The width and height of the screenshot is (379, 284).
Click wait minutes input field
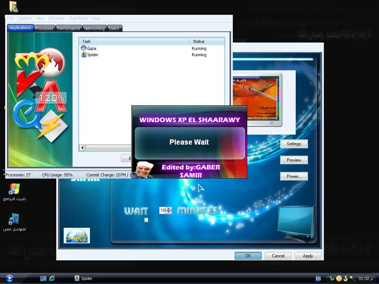[x=163, y=210]
